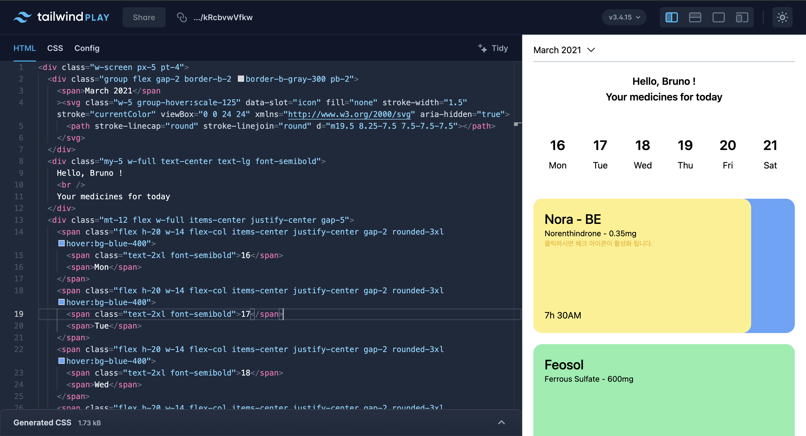
Task: Click the Norenthindrone - 0.35mg text
Action: click(590, 233)
